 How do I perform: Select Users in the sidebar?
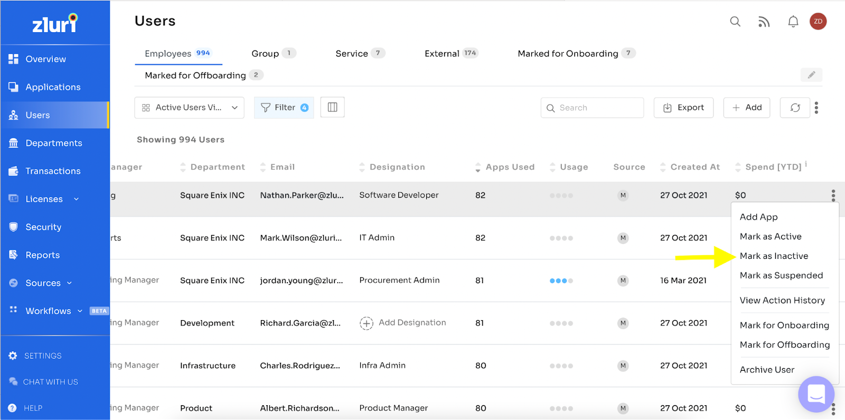55,115
